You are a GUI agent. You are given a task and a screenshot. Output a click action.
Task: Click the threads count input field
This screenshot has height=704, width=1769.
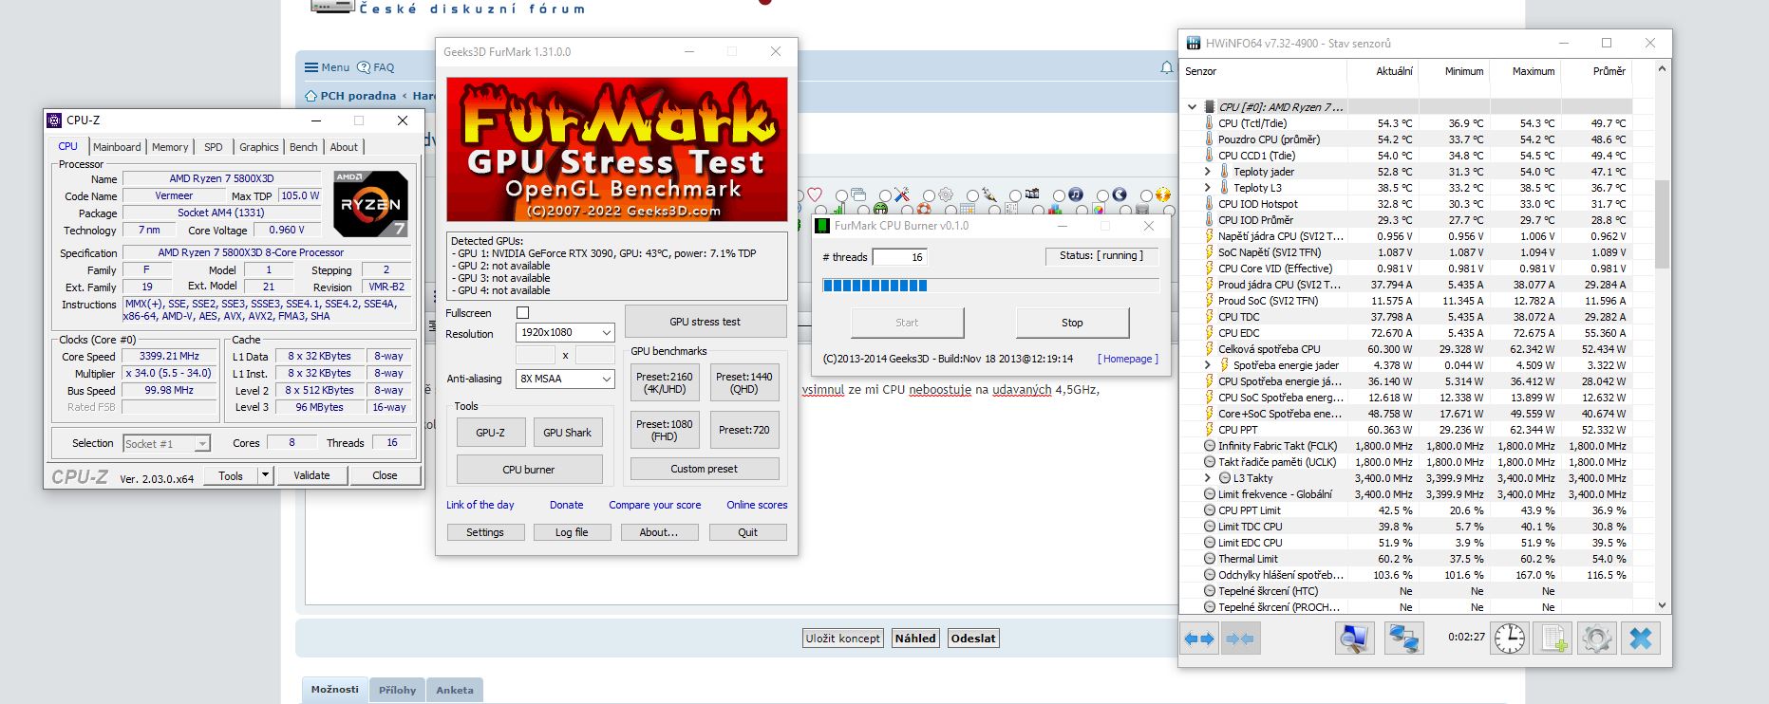(899, 257)
